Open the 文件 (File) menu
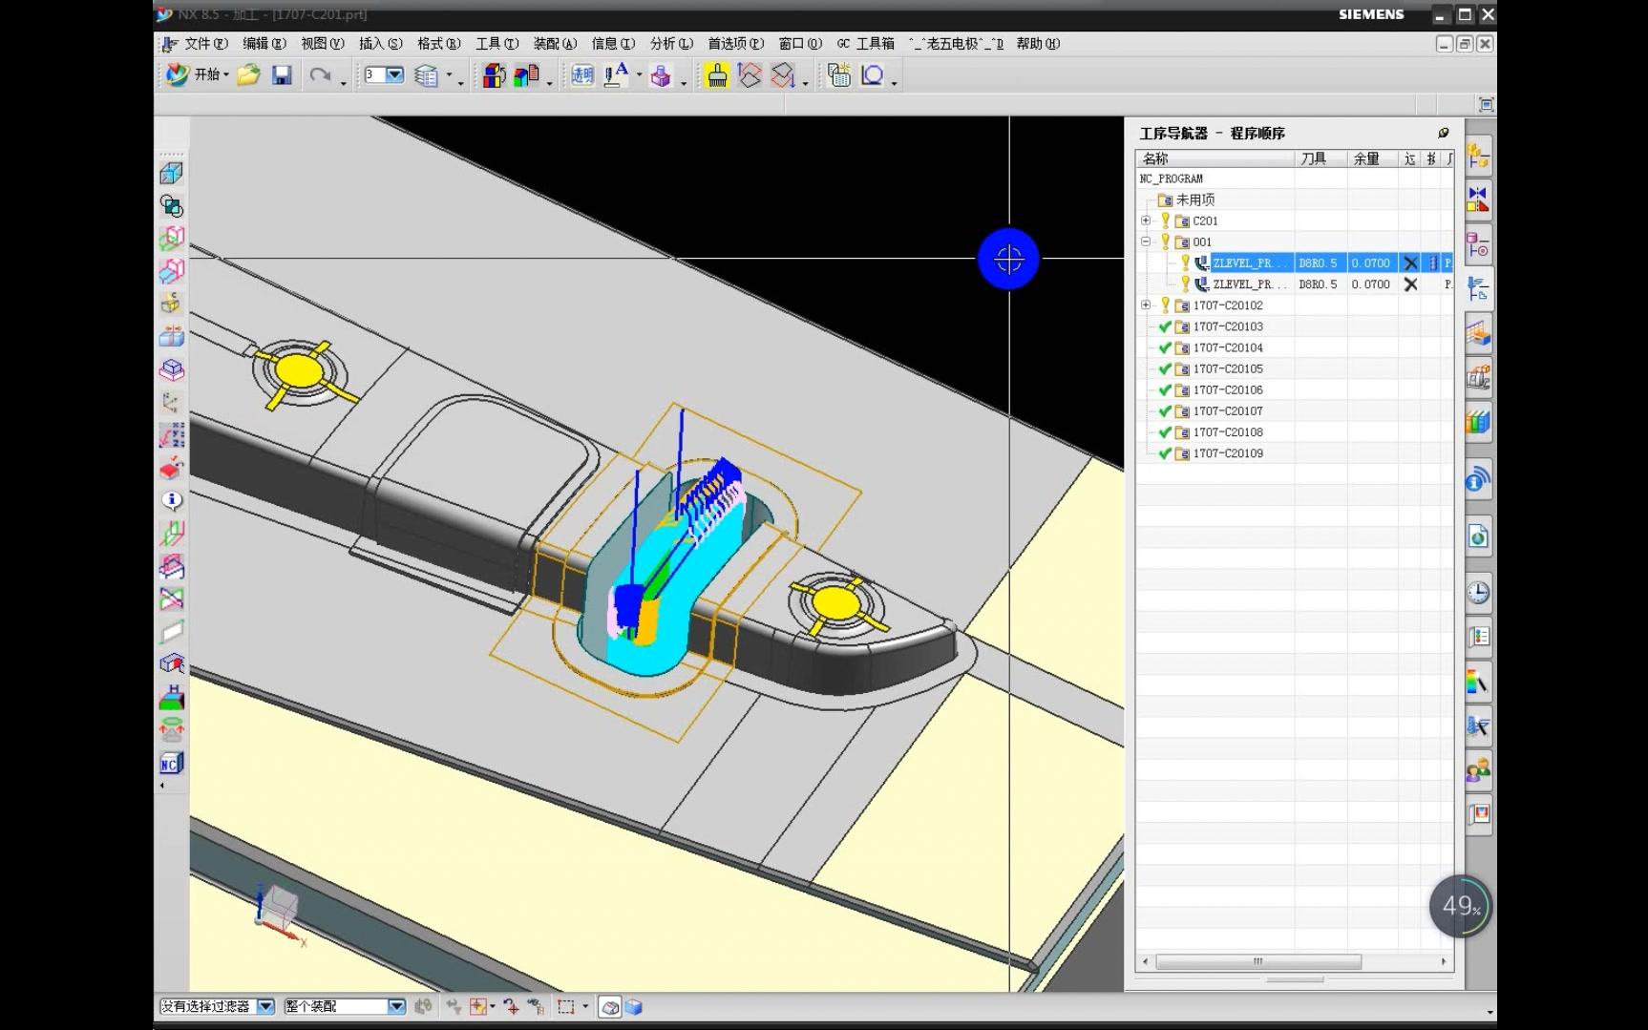Viewport: 1648px width, 1030px height. (205, 44)
